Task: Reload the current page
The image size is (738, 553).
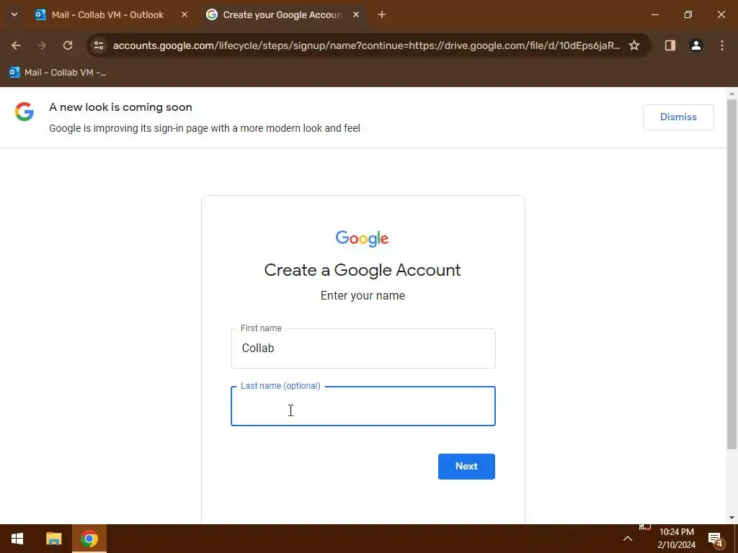Action: 68,45
